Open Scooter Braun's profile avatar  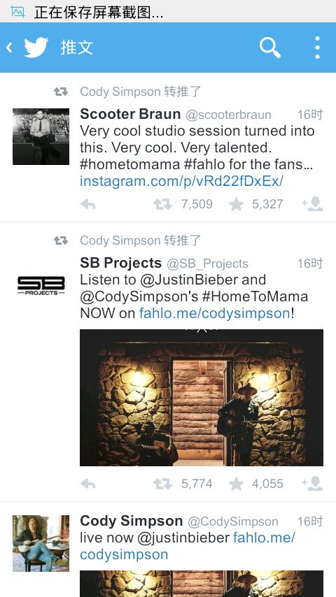(41, 136)
